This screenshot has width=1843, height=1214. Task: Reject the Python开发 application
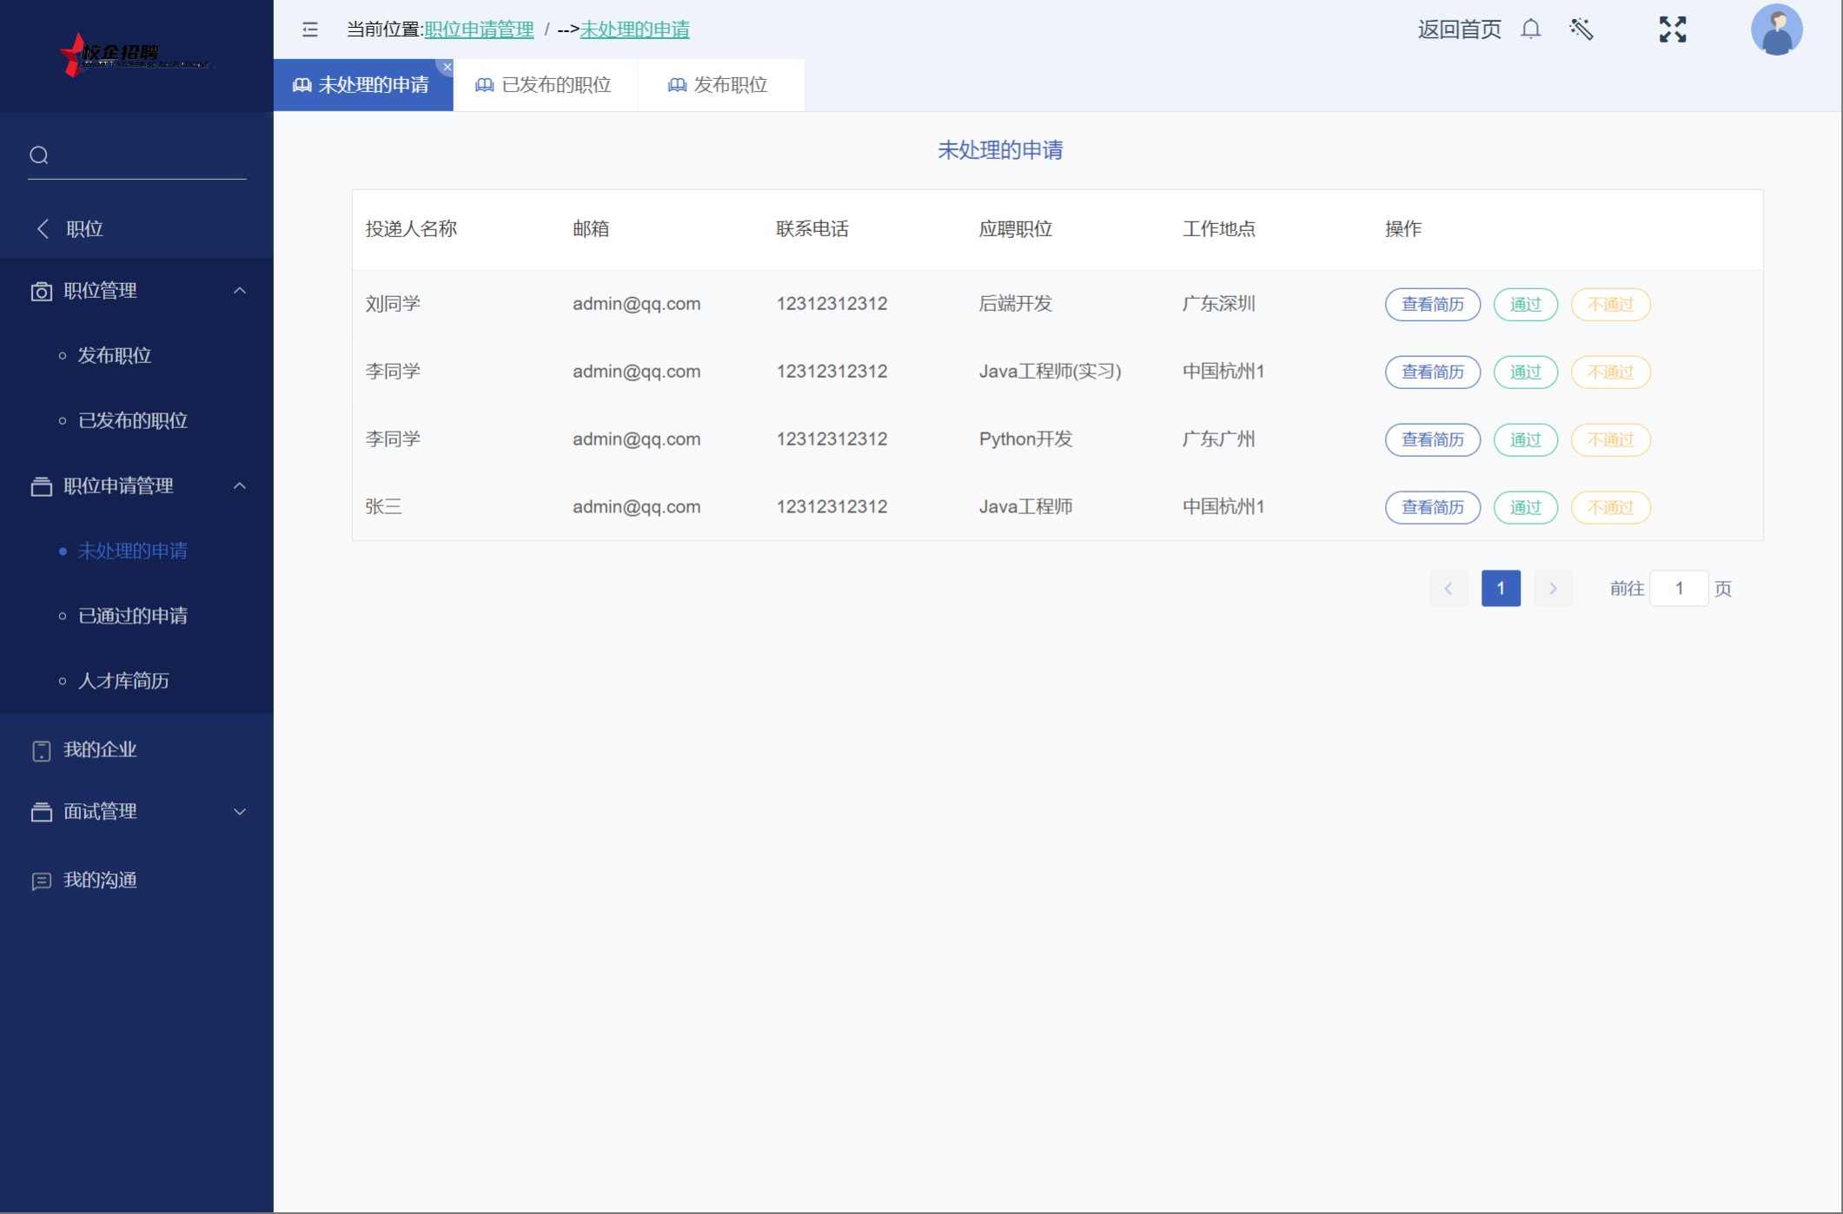pos(1610,440)
